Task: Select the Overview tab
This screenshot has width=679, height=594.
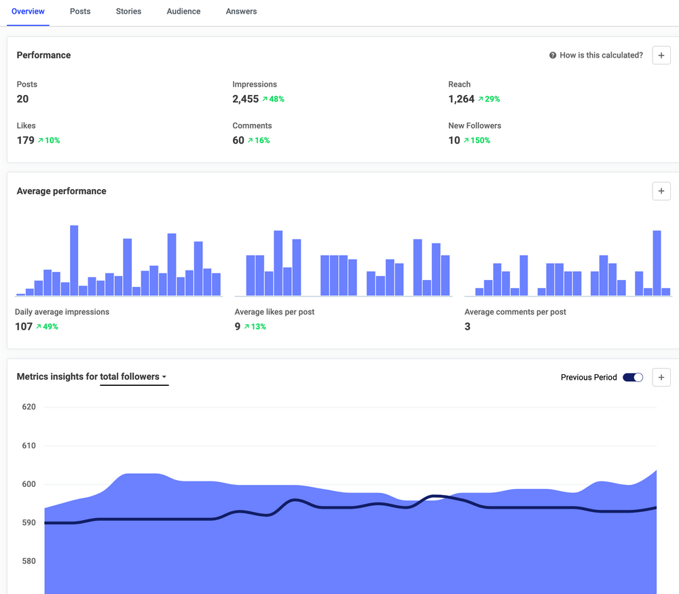Action: 28,11
